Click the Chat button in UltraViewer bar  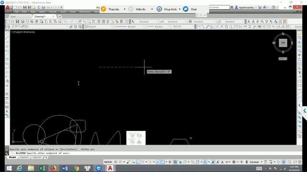click(190, 9)
